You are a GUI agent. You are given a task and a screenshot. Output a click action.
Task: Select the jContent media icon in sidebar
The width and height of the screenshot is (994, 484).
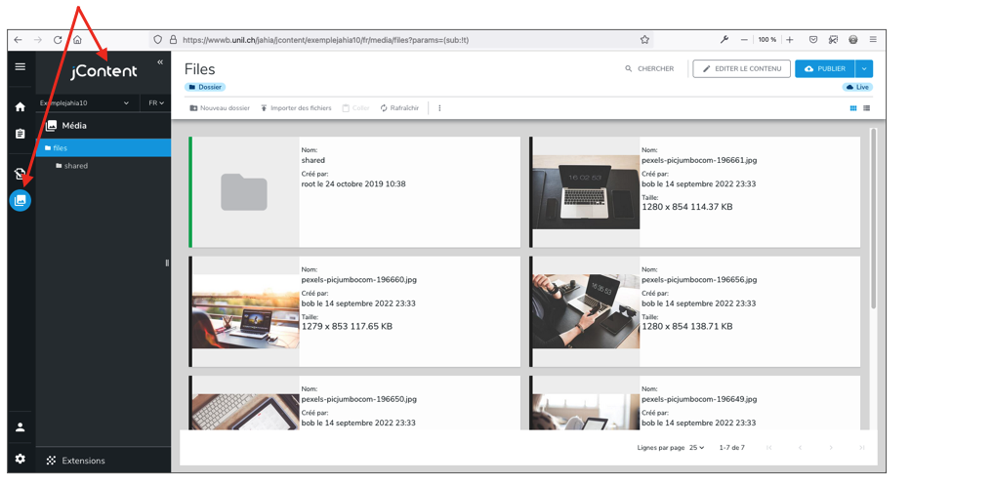(21, 200)
